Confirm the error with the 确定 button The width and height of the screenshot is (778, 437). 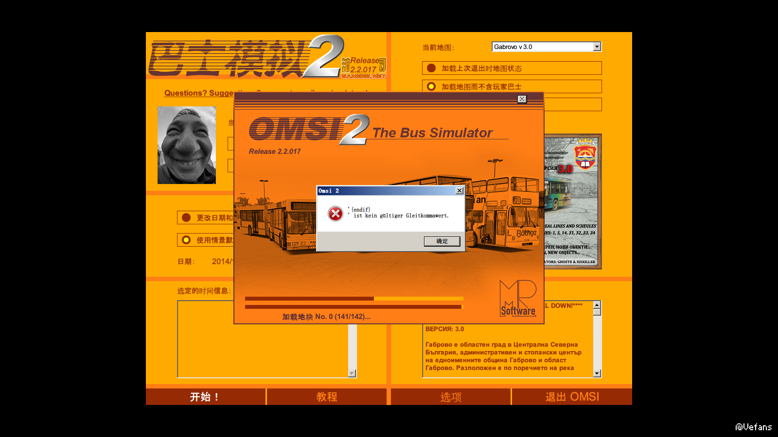click(442, 241)
